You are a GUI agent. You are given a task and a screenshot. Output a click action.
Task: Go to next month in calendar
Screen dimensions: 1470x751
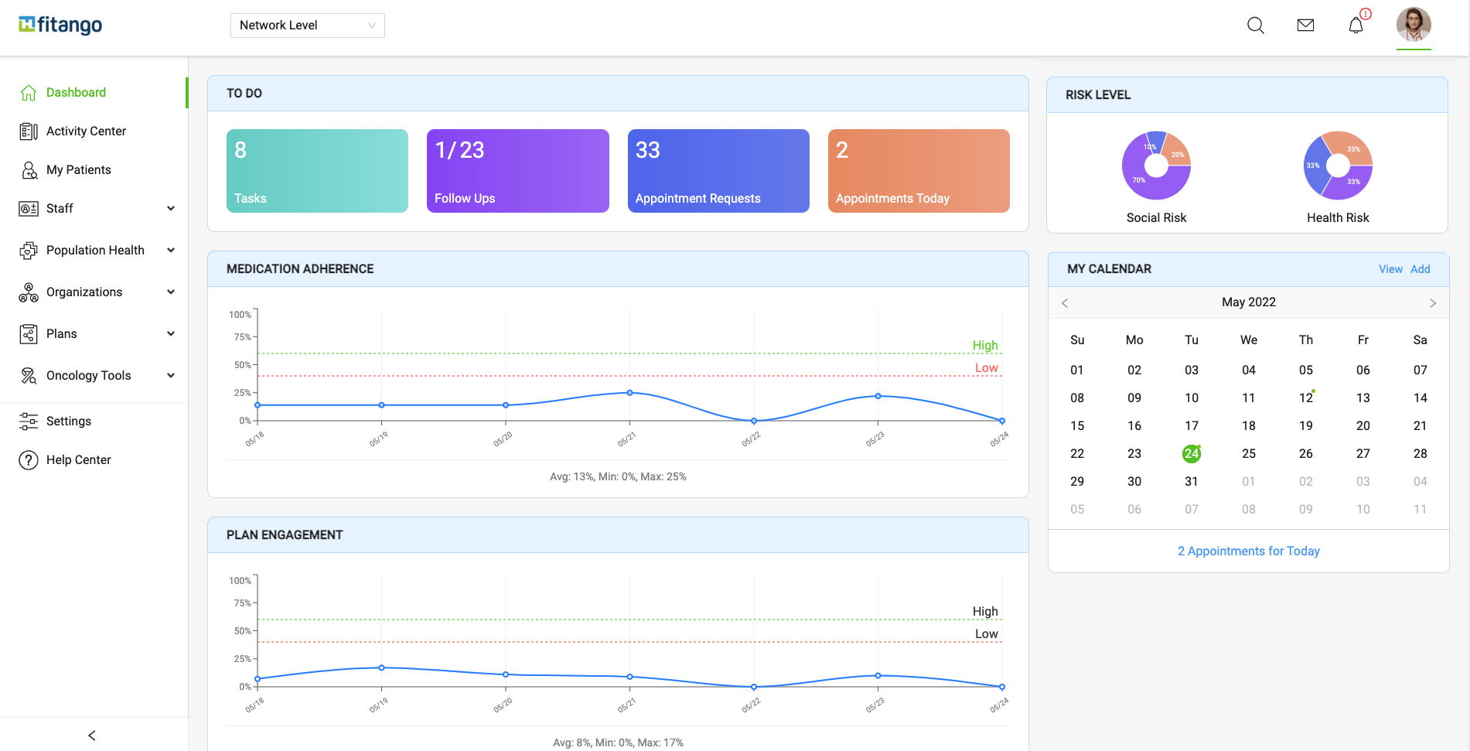[x=1433, y=303]
